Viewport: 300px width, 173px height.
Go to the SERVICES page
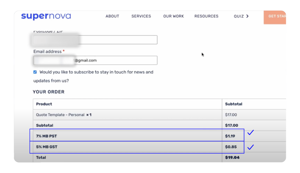[141, 16]
